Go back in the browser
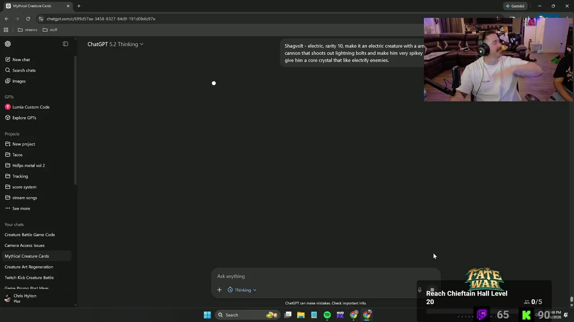 pyautogui.click(x=6, y=19)
